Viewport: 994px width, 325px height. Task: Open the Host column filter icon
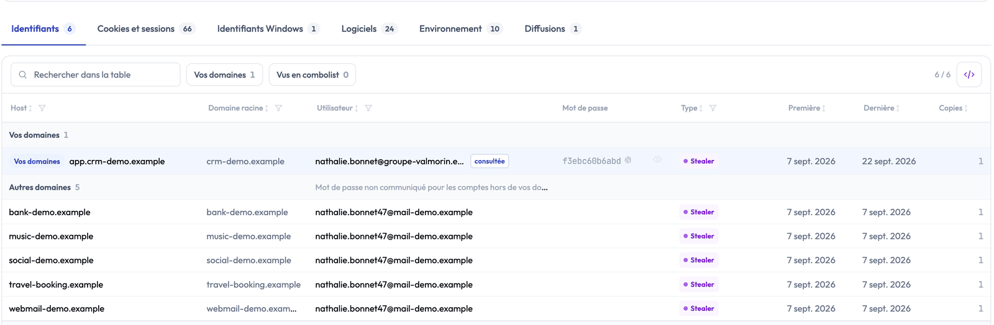click(42, 108)
